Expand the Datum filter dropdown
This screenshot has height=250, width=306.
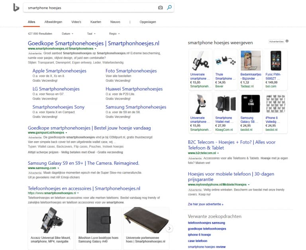67,33
